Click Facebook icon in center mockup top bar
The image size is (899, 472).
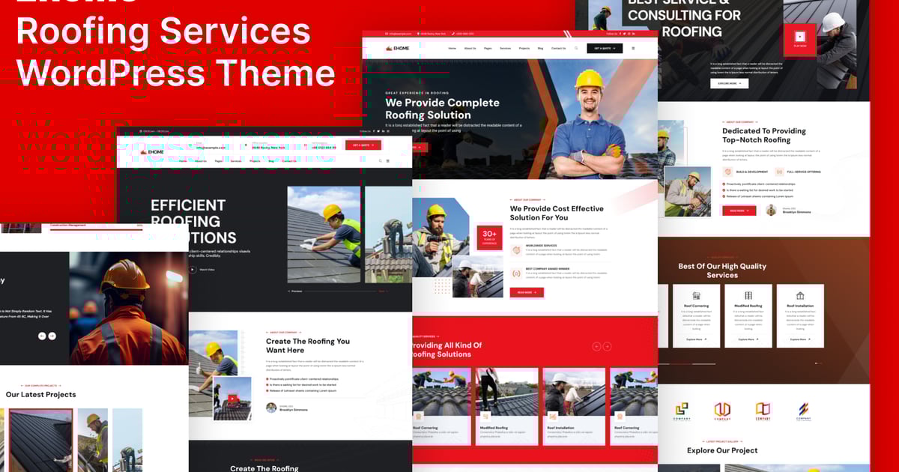(x=621, y=34)
